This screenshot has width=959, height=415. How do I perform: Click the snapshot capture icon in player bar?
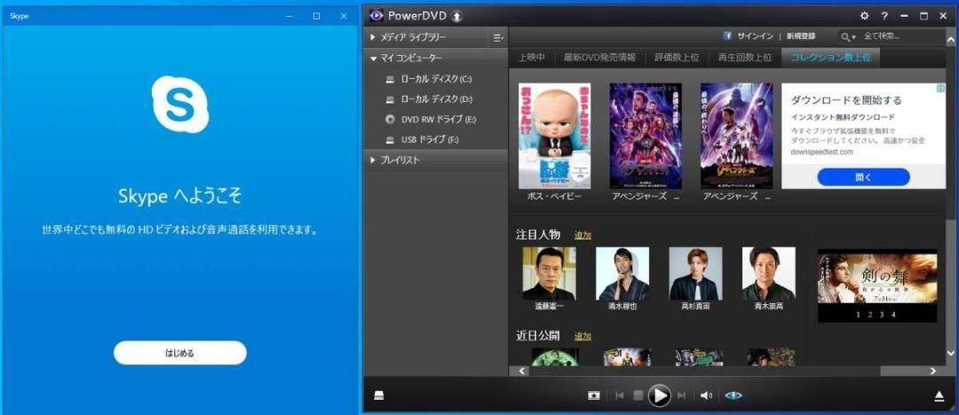click(593, 396)
